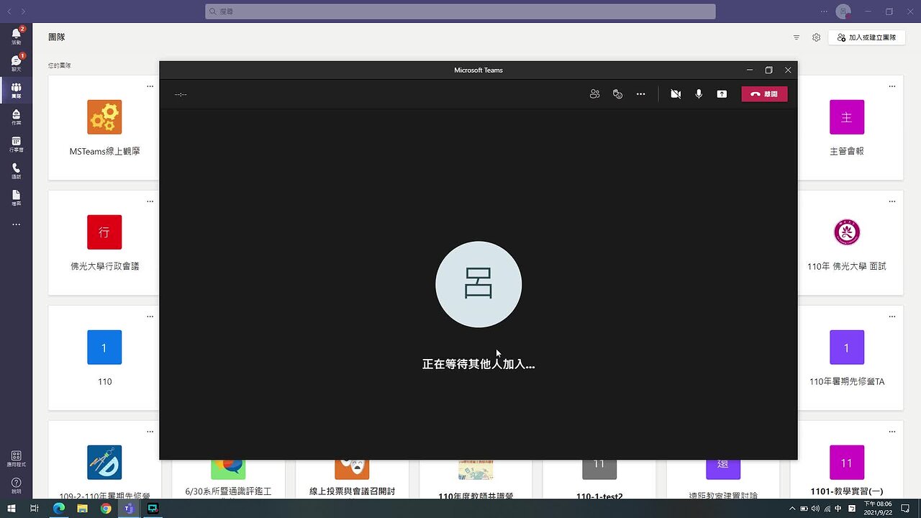Switch the 中 input method indicator
This screenshot has width=921, height=518.
tap(838, 509)
